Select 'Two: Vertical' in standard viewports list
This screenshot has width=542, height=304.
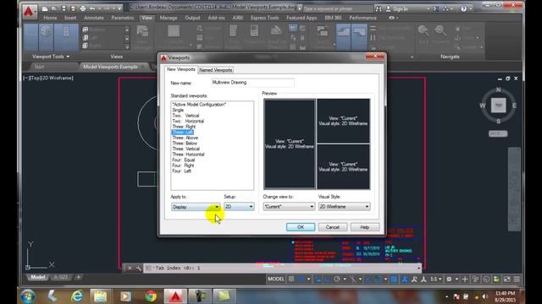click(185, 116)
